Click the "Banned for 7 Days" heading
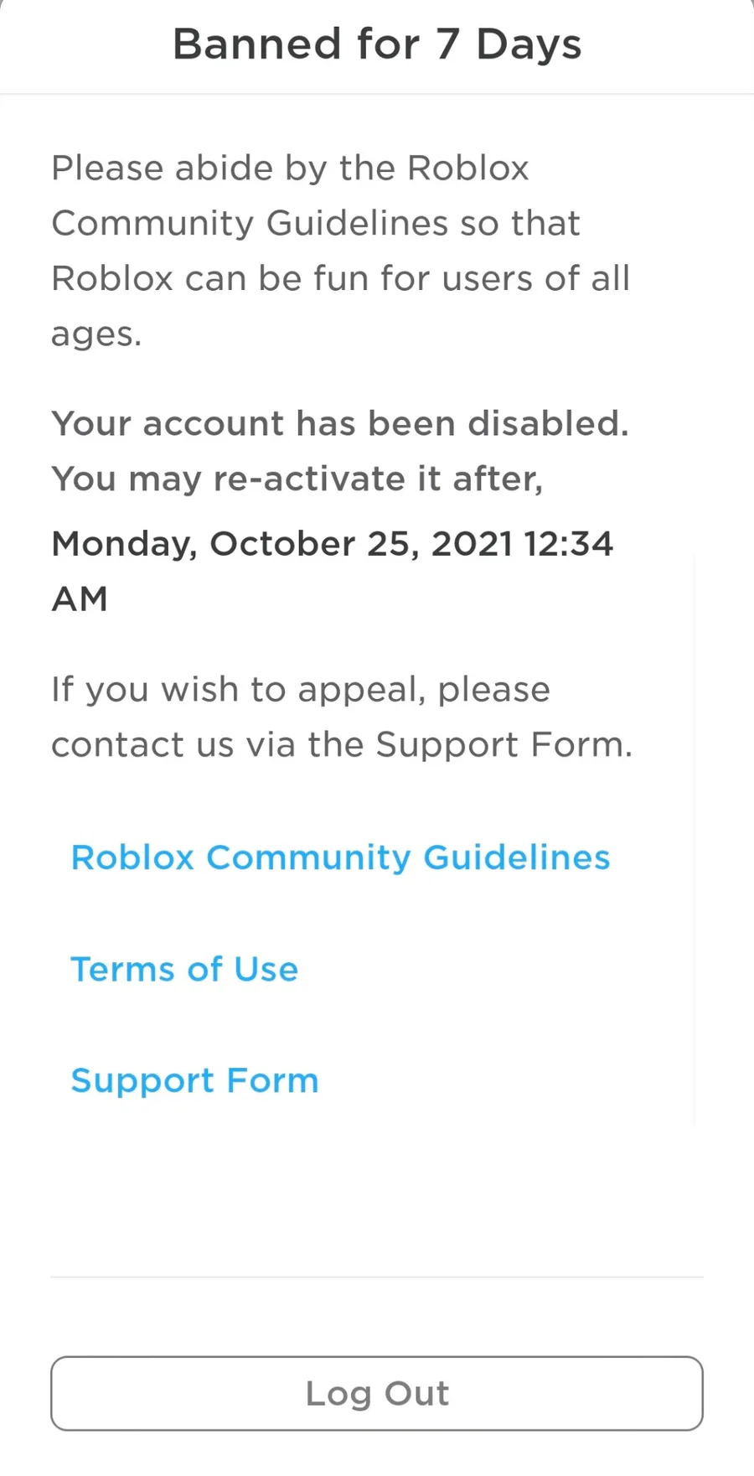754x1476 pixels. [377, 44]
